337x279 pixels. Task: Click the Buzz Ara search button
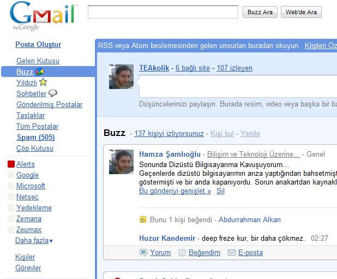(x=260, y=12)
